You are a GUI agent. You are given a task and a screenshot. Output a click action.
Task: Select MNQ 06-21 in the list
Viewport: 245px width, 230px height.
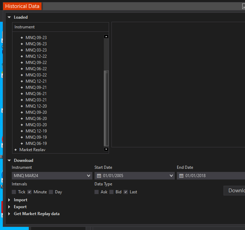[x=36, y=94]
